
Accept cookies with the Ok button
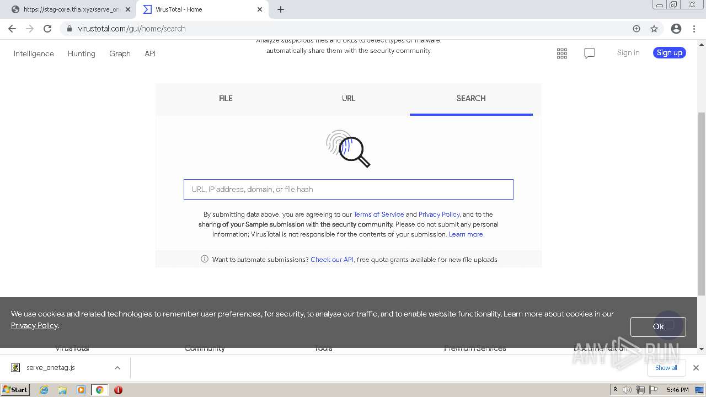click(658, 326)
